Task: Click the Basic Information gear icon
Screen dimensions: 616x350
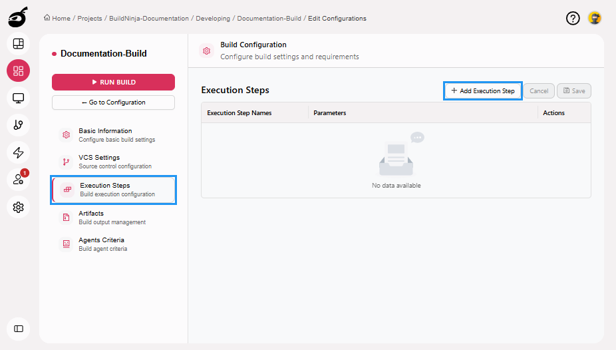Action: (66, 134)
